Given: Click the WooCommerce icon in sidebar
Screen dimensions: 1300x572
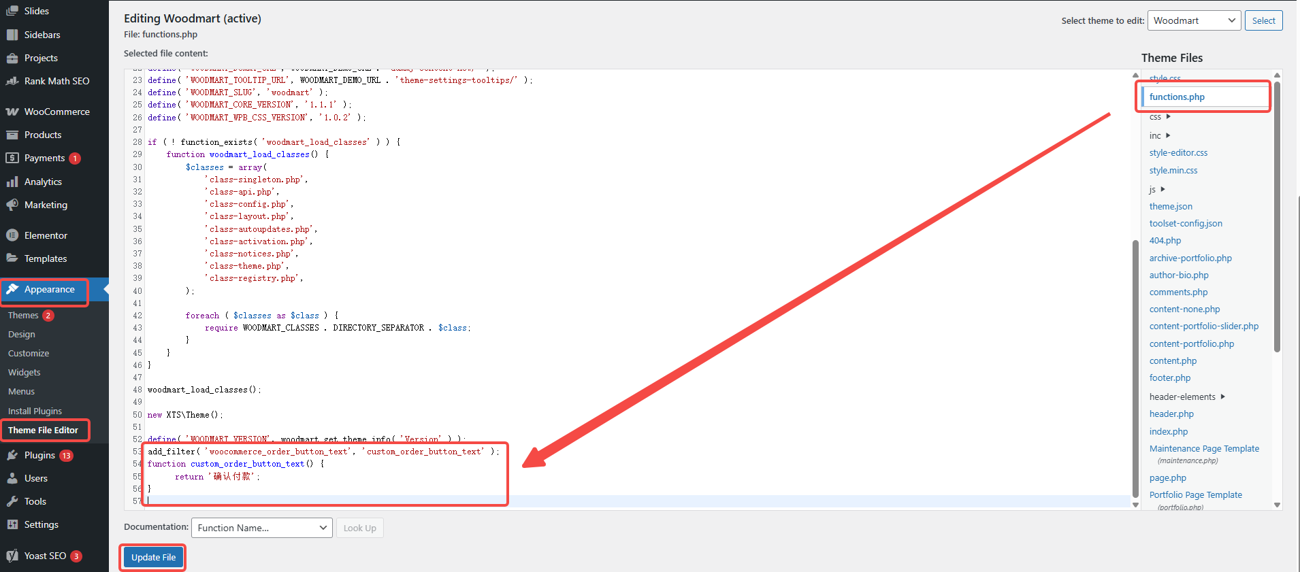Looking at the screenshot, I should pos(12,112).
